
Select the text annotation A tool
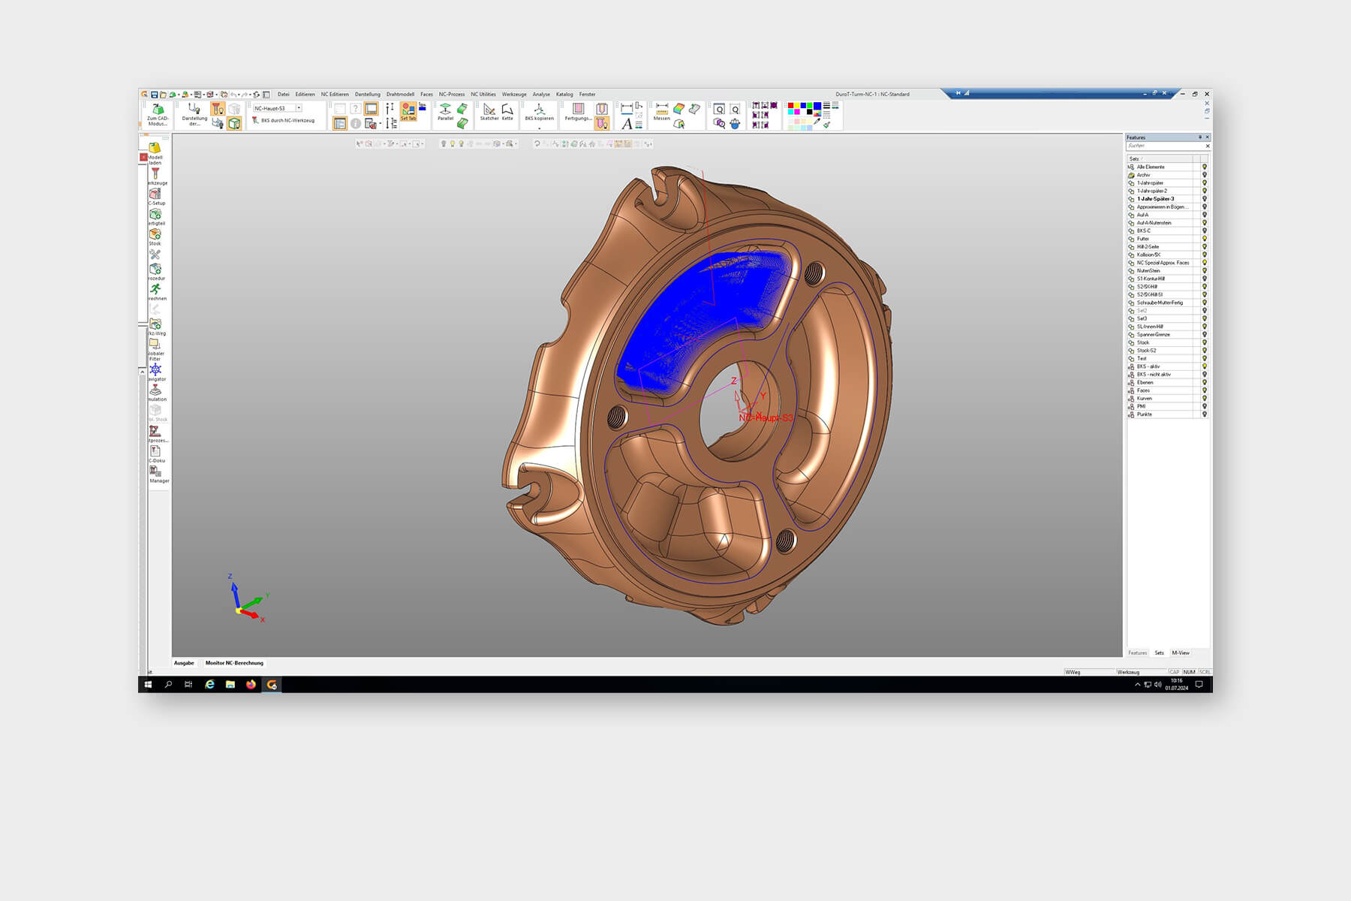(627, 124)
